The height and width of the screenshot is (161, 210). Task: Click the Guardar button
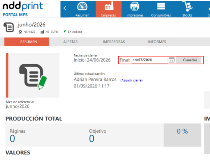tap(189, 60)
